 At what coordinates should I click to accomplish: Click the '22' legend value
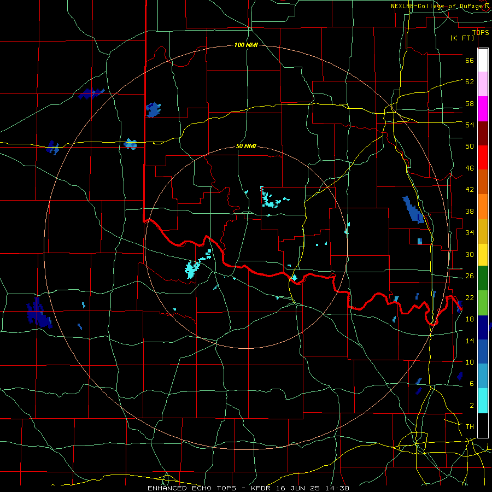click(x=470, y=297)
